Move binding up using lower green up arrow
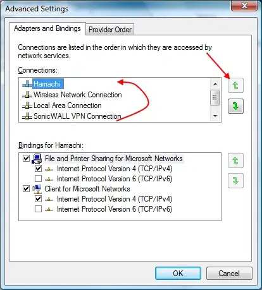The width and height of the screenshot is (262, 290). pyautogui.click(x=235, y=160)
